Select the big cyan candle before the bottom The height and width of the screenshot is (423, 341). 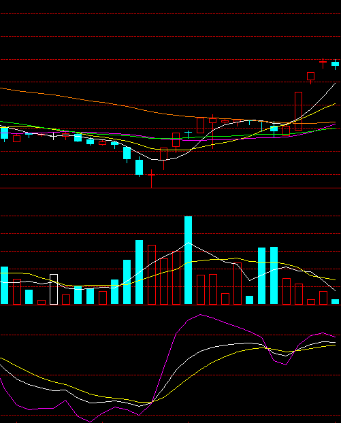click(139, 167)
